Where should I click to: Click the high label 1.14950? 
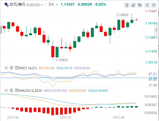click(122, 15)
